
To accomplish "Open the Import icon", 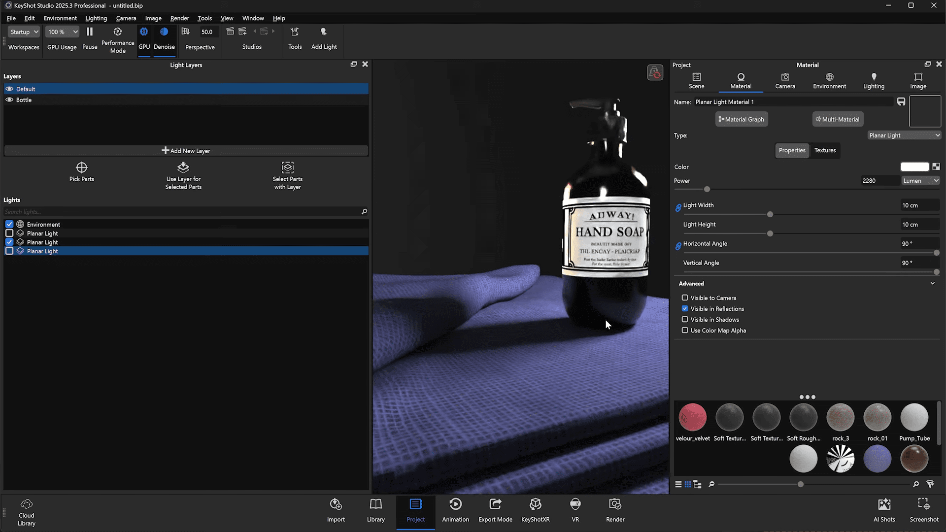I will [x=336, y=504].
